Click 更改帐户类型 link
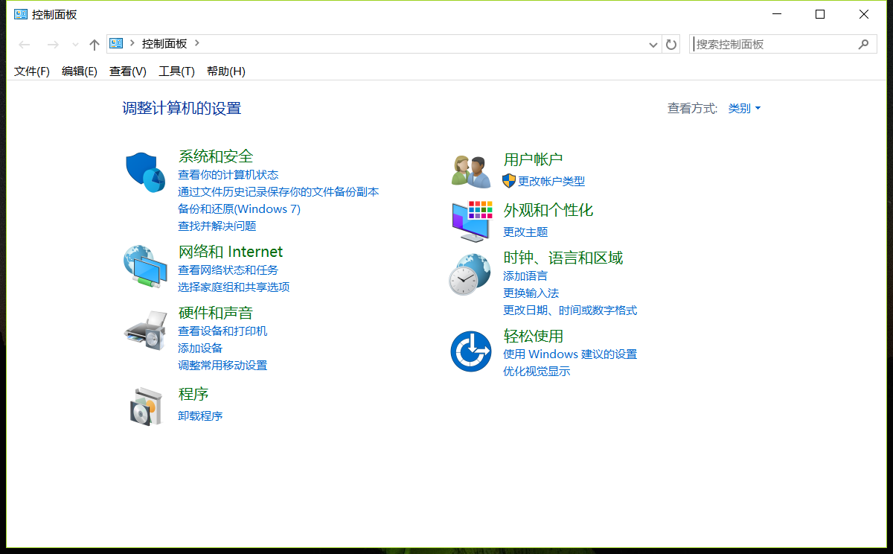This screenshot has width=893, height=554. (551, 181)
